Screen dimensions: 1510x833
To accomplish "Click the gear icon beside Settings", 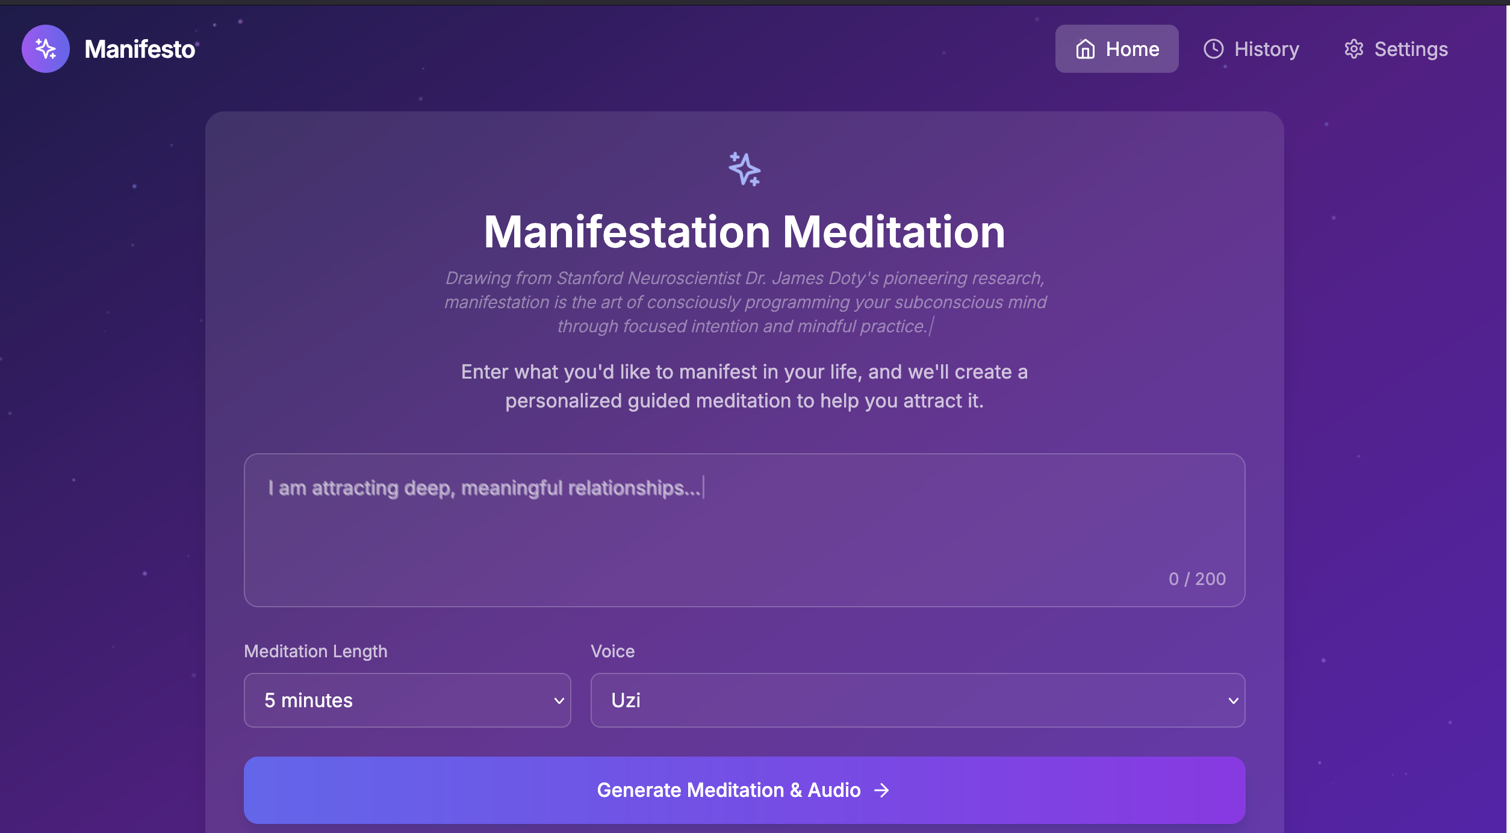I will pos(1353,49).
